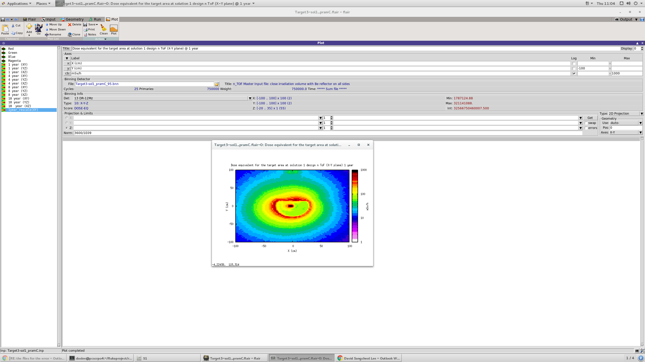The image size is (645, 362).
Task: Collapse the Axes label expander arrow
Action: (67, 58)
